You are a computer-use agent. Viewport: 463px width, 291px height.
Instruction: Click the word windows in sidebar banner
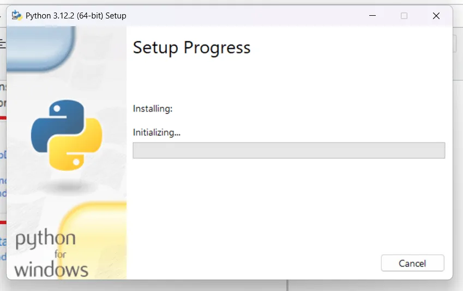51,269
